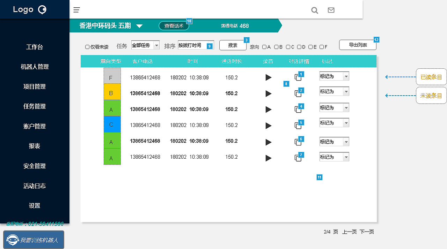Play recording for the B row
This screenshot has width=447, height=249.
click(x=268, y=93)
